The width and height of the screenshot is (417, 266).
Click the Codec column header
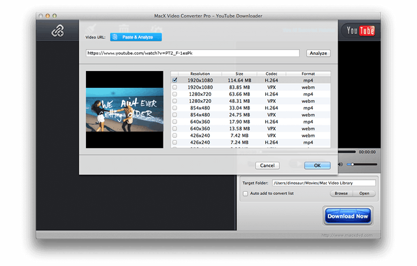click(x=271, y=74)
